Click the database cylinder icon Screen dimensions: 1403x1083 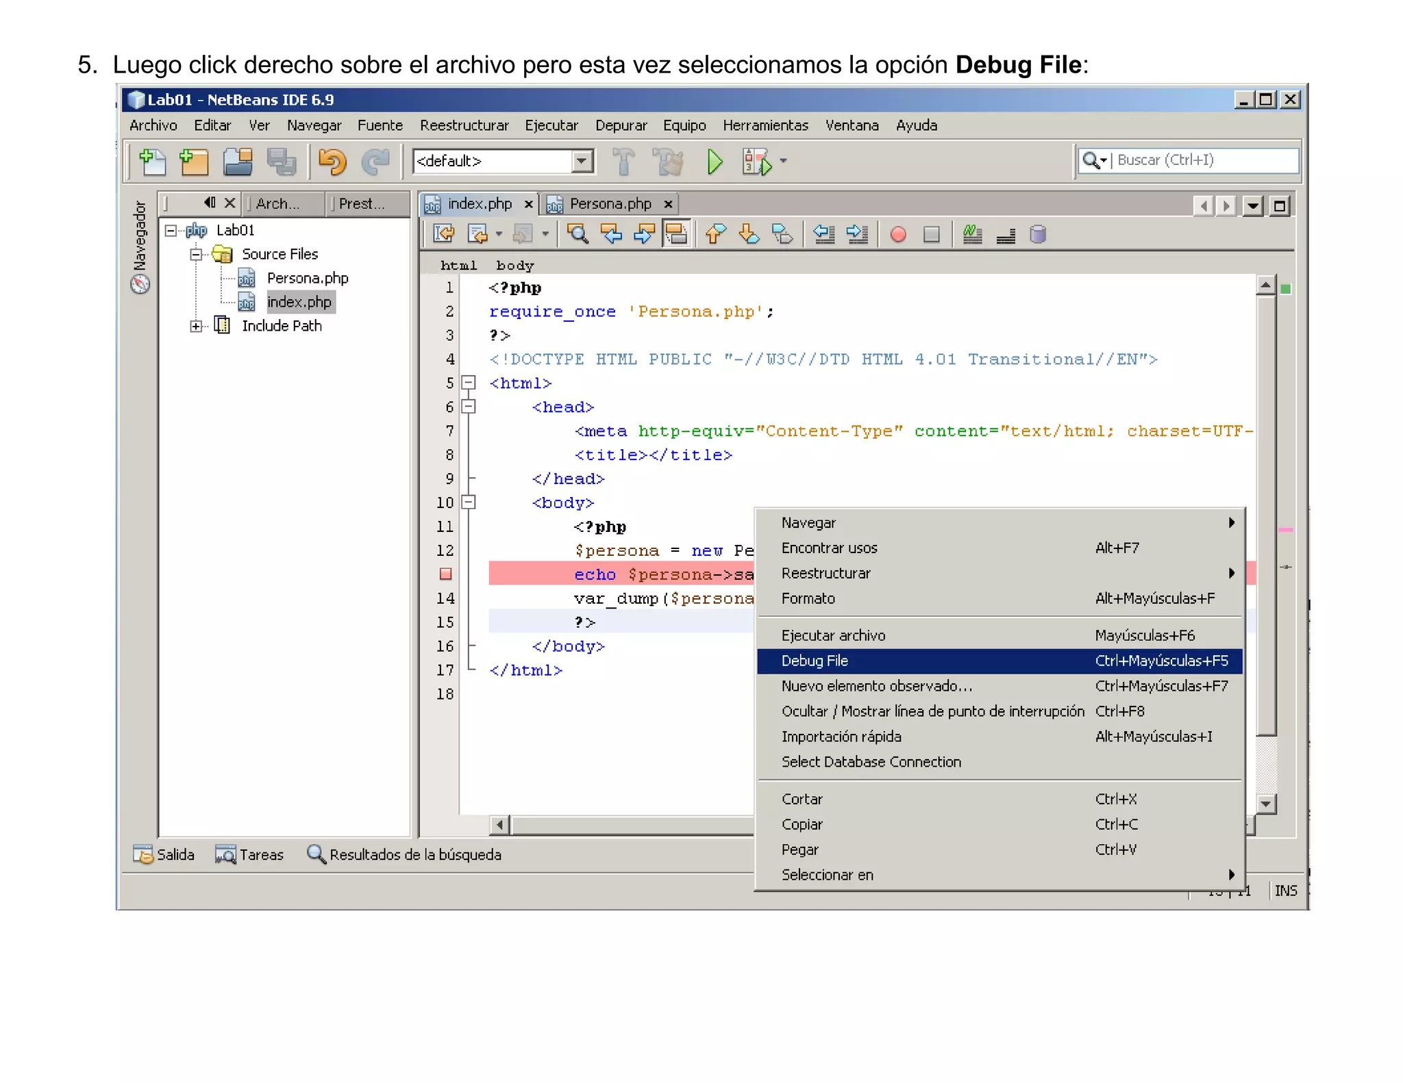pos(1038,234)
